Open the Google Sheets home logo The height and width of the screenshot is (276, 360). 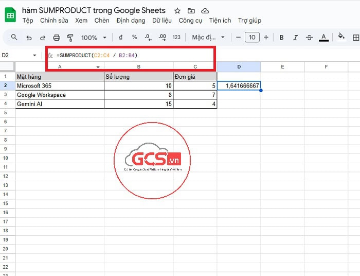click(10, 15)
